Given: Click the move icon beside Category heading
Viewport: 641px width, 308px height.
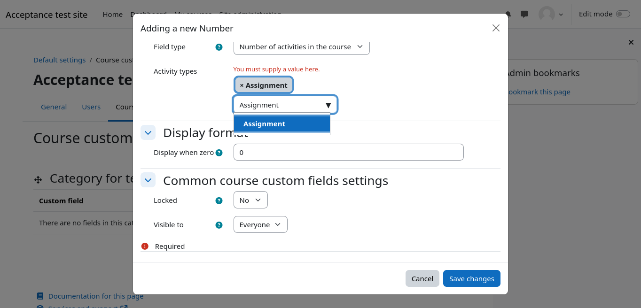Looking at the screenshot, I should tap(38, 179).
